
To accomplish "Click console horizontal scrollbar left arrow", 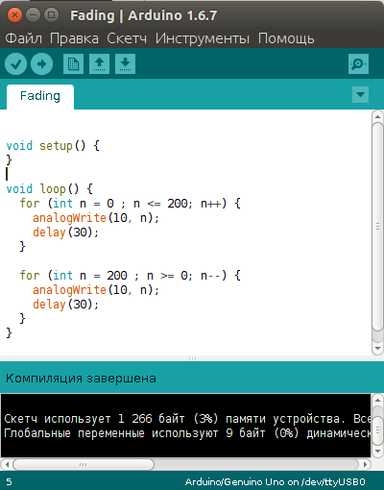I will (7, 464).
